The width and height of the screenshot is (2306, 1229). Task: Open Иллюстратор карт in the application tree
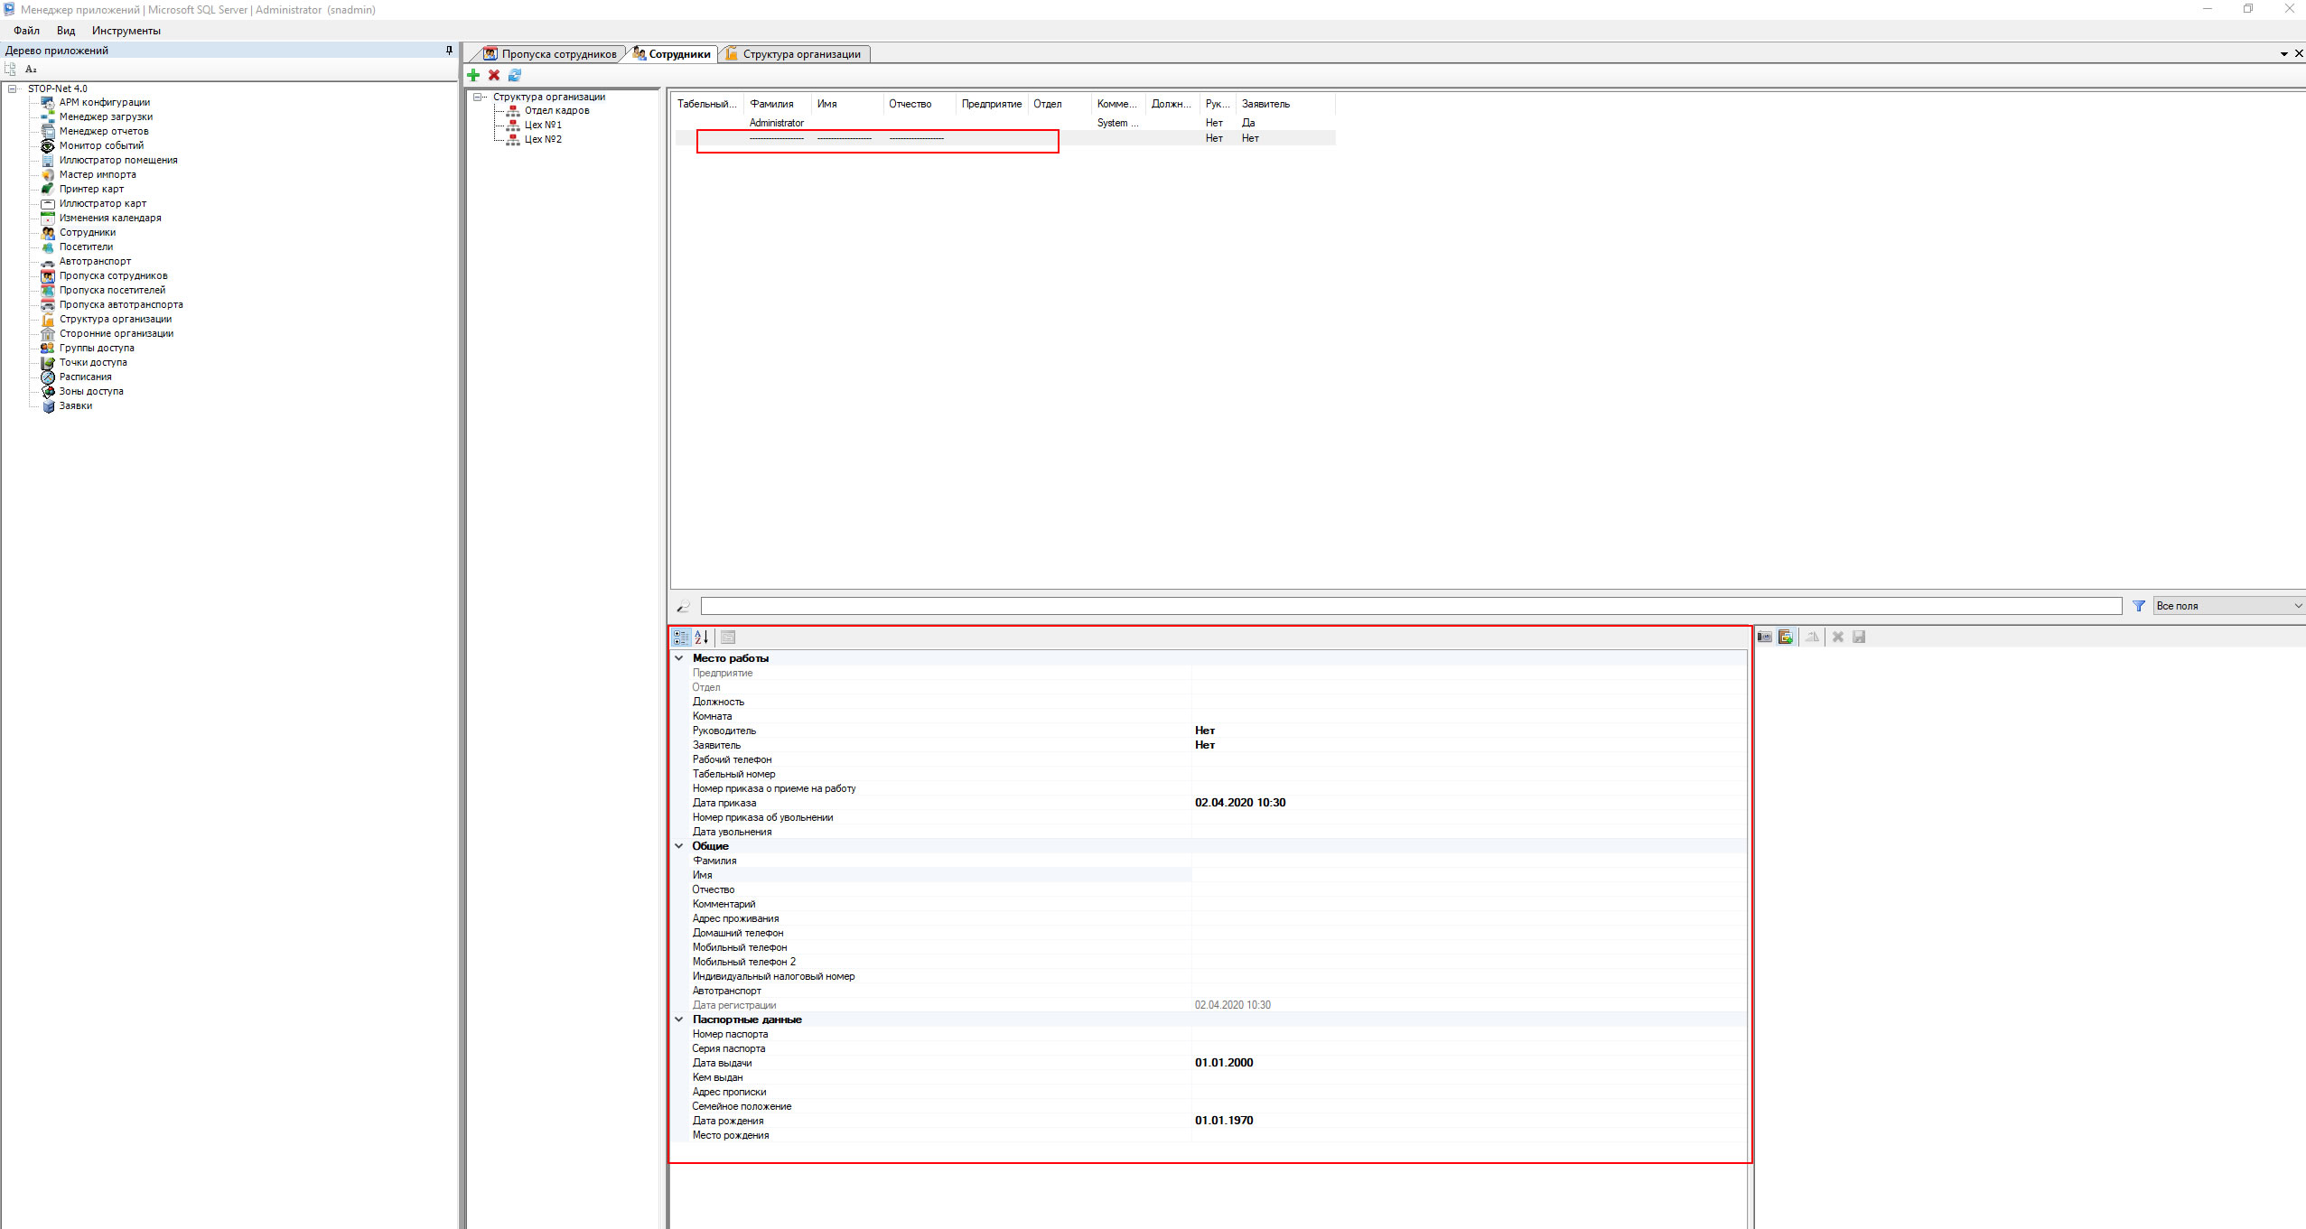pyautogui.click(x=102, y=203)
